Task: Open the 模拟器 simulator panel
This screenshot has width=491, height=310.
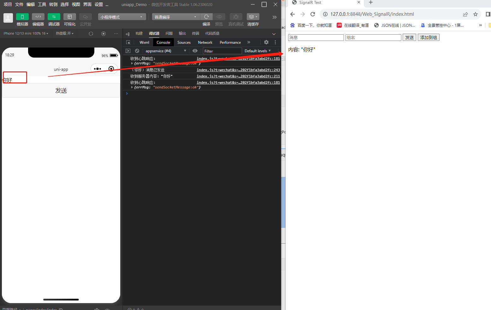Action: click(22, 20)
